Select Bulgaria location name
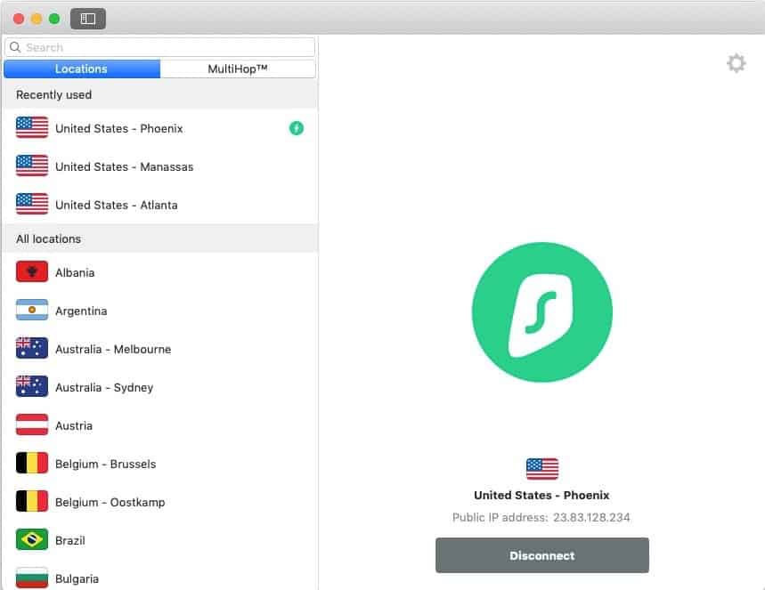The height and width of the screenshot is (590, 765). (x=77, y=578)
